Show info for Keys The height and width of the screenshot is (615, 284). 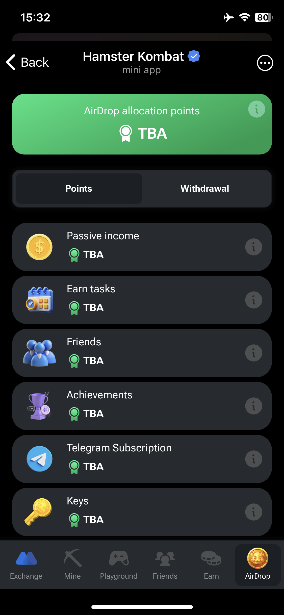click(253, 512)
